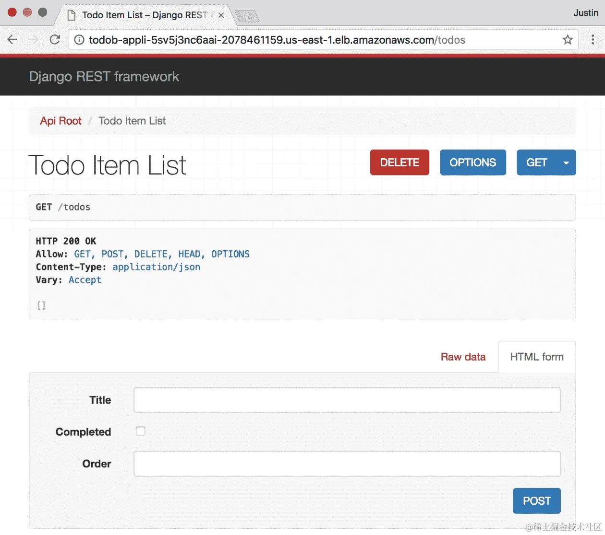Navigate to Api Root breadcrumb
The height and width of the screenshot is (535, 605).
[60, 121]
